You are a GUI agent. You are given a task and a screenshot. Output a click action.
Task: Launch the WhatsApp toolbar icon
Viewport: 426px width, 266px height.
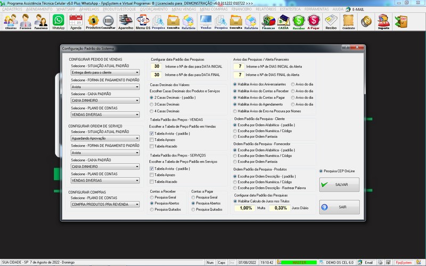coord(59,22)
